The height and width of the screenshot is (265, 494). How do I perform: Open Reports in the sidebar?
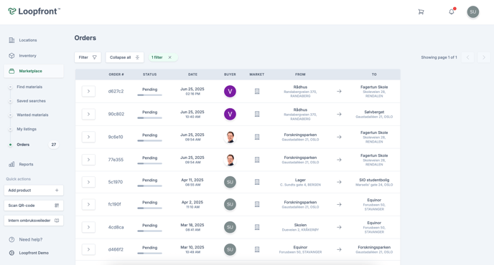tap(26, 164)
